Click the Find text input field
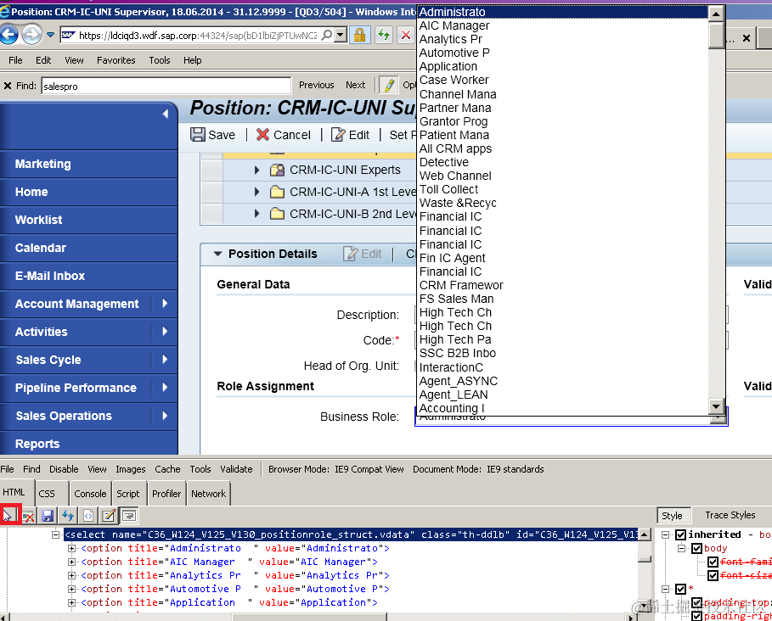The height and width of the screenshot is (621, 772). tap(166, 86)
